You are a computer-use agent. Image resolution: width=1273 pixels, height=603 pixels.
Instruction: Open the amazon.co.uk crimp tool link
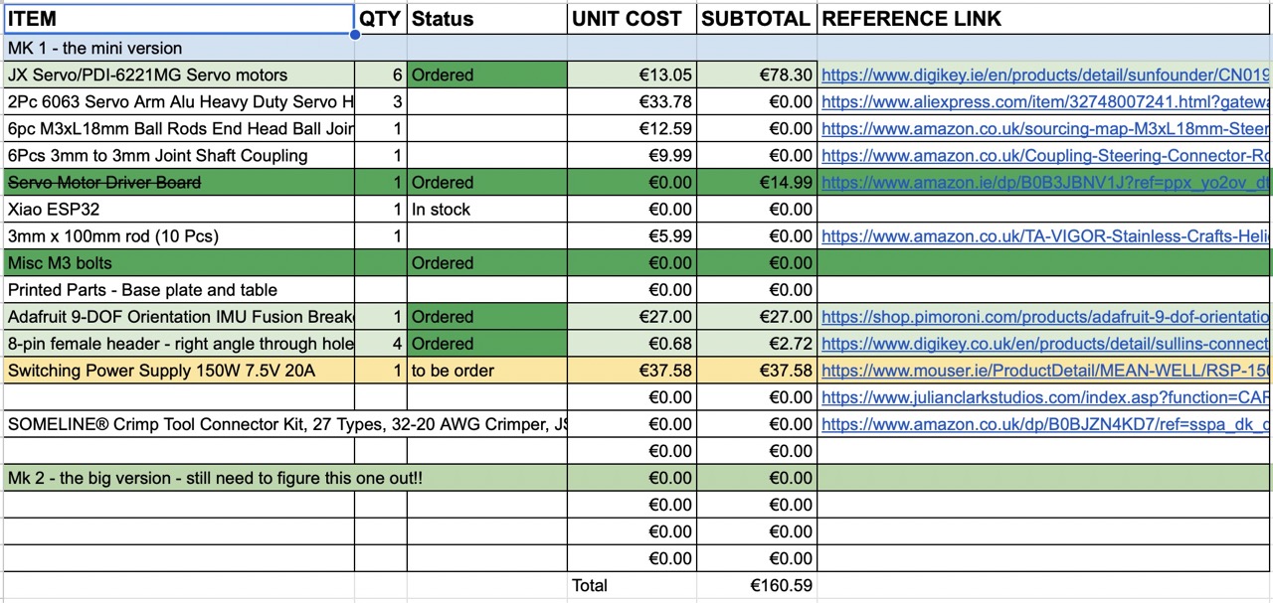pos(1045,424)
